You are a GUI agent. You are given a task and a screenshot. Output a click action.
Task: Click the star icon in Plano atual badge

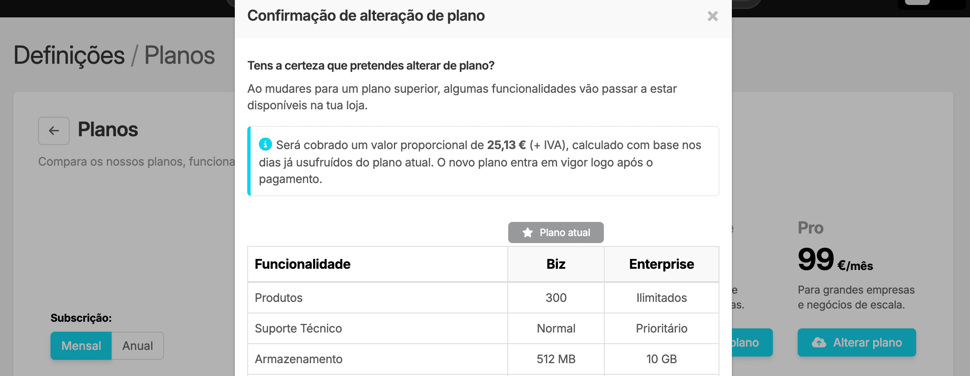[x=528, y=233]
